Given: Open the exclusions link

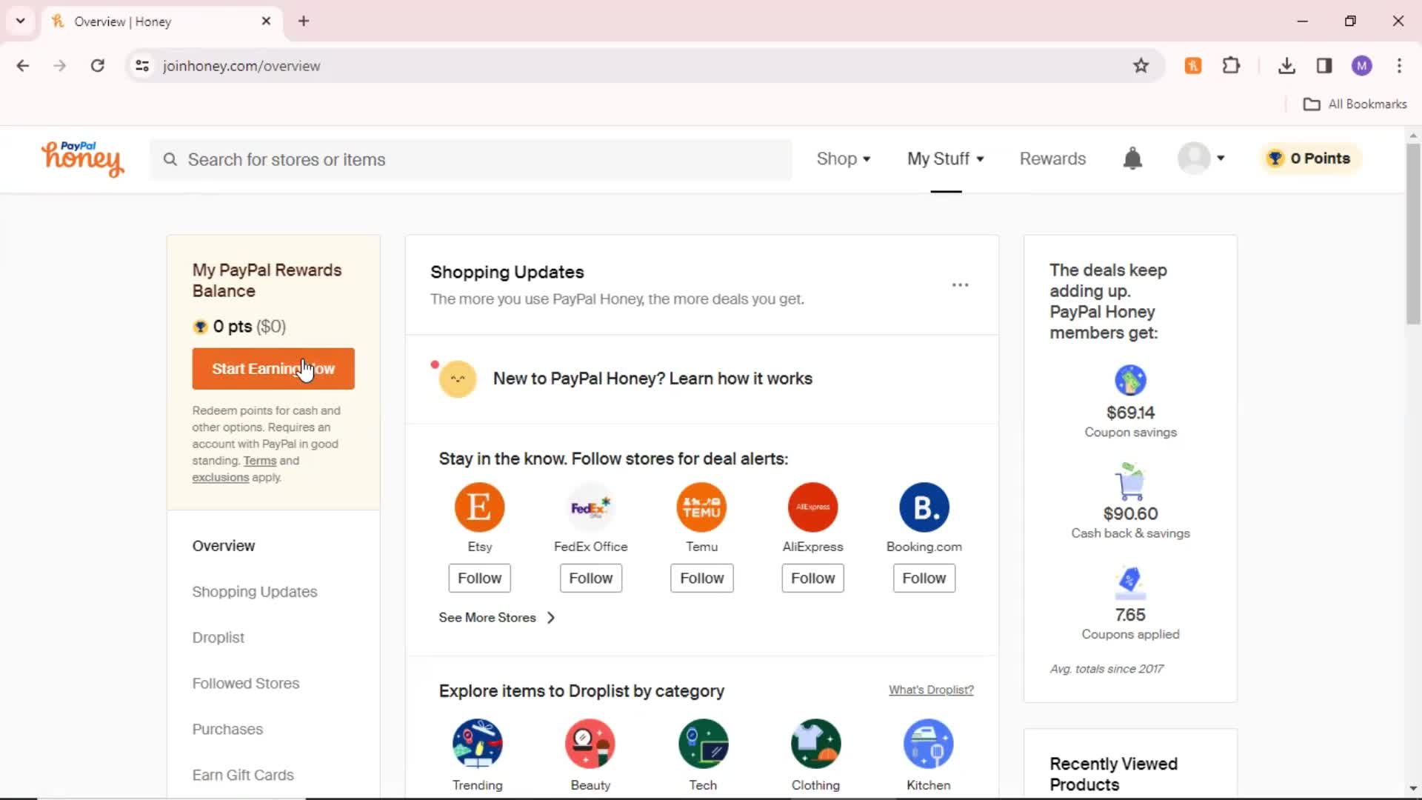Looking at the screenshot, I should 221,478.
